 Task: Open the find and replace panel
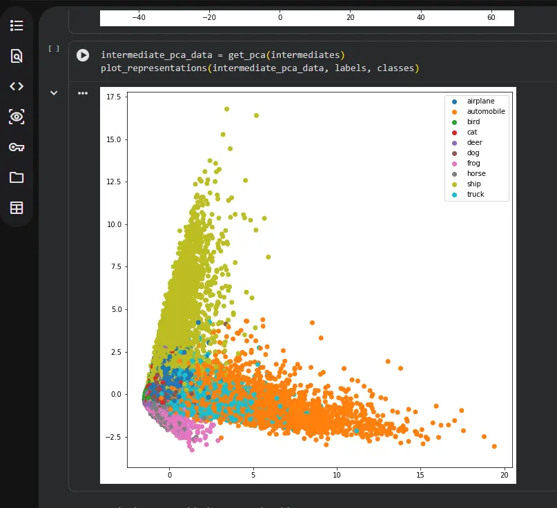pos(17,56)
